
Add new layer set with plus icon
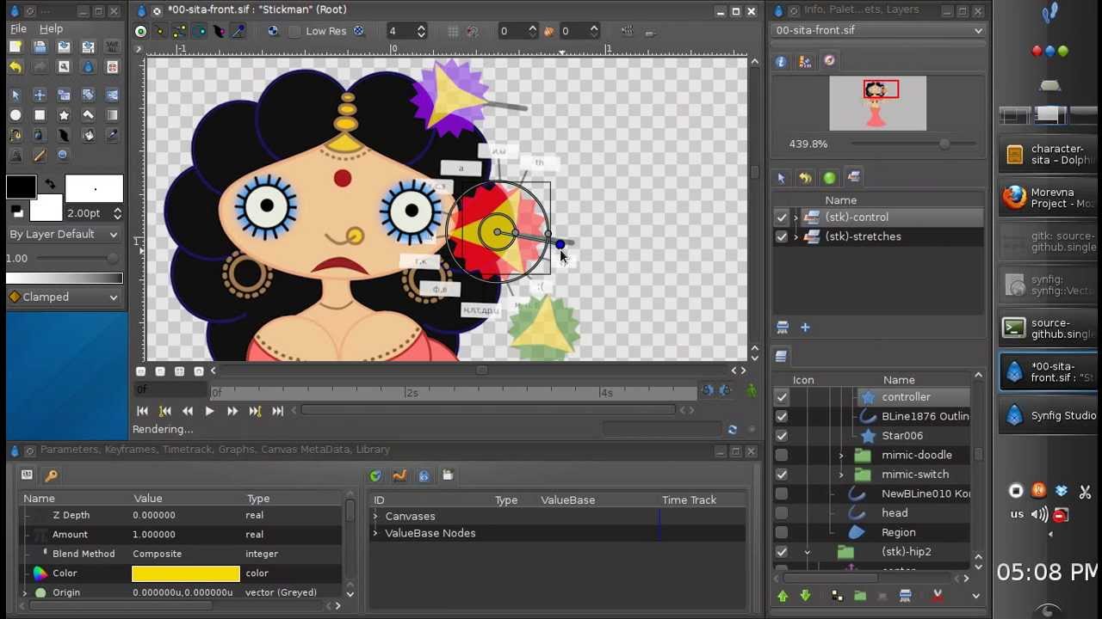805,328
